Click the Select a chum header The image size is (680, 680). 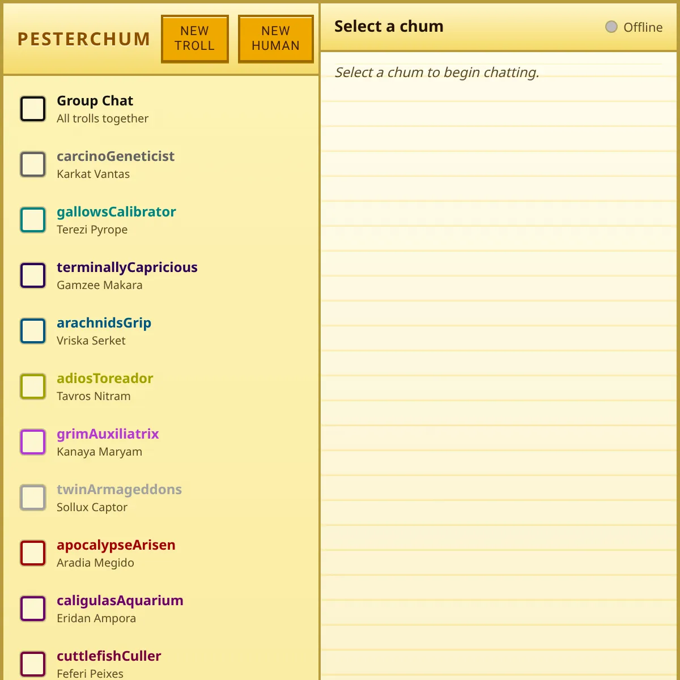point(389,27)
